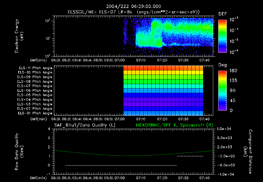The image size is (263, 182).
Task: Select the 6.0e+03 distance axis tick
Action: point(225,138)
